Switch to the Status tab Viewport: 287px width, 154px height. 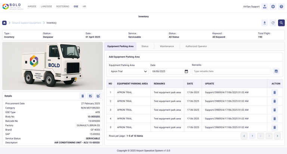(x=145, y=46)
